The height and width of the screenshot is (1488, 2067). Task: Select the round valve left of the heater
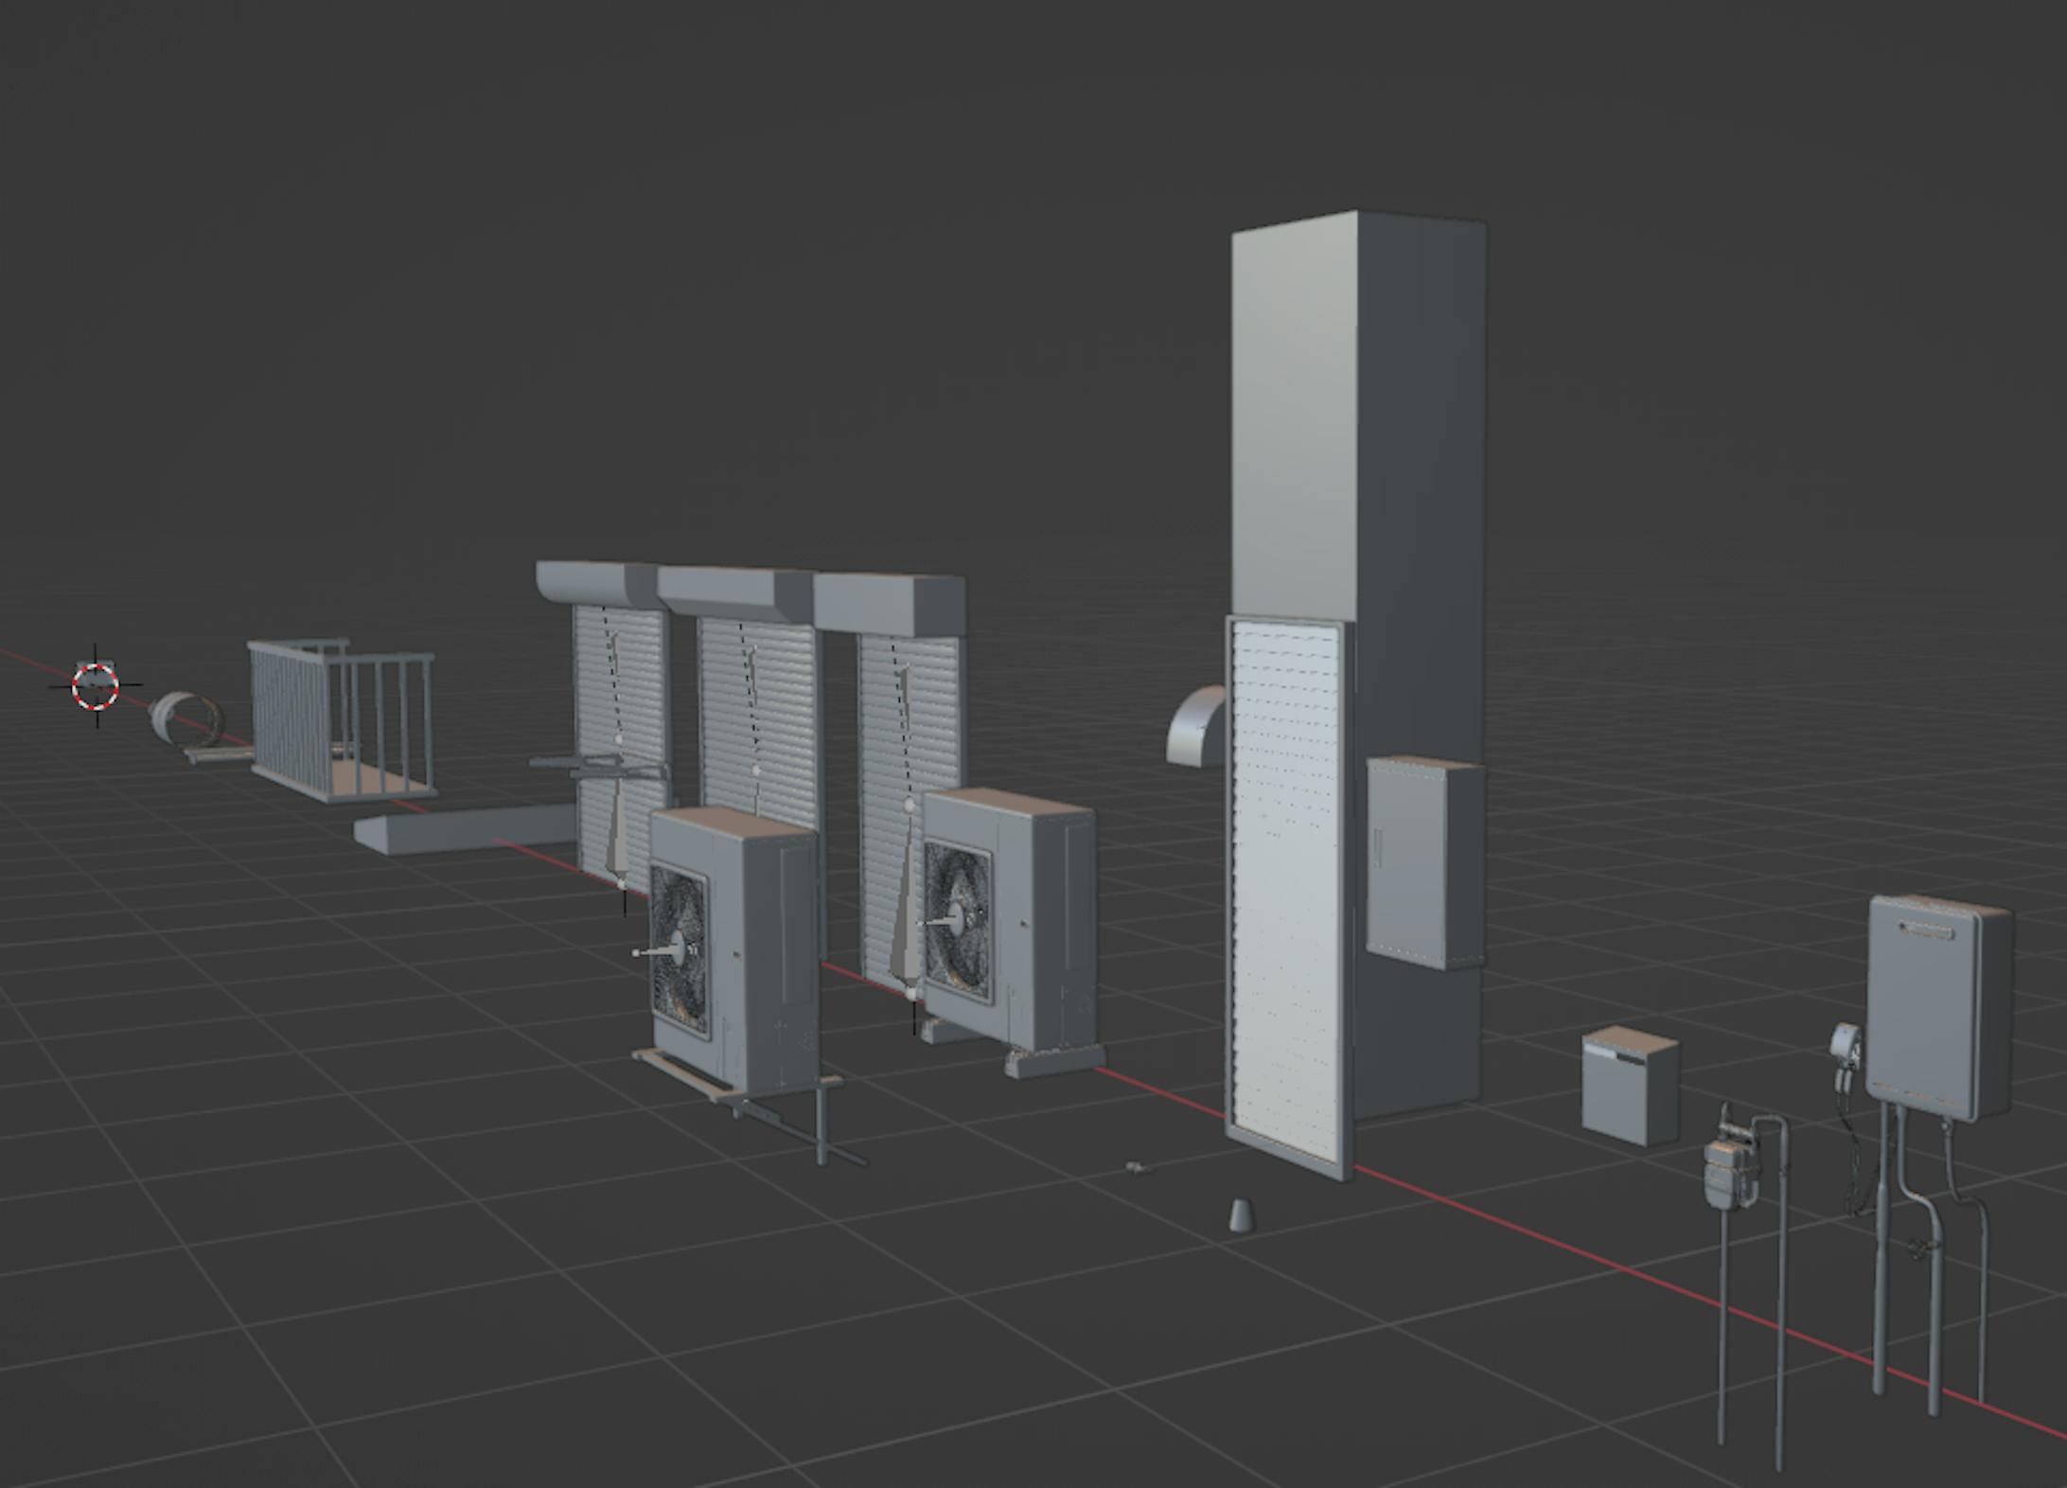coord(1846,1045)
